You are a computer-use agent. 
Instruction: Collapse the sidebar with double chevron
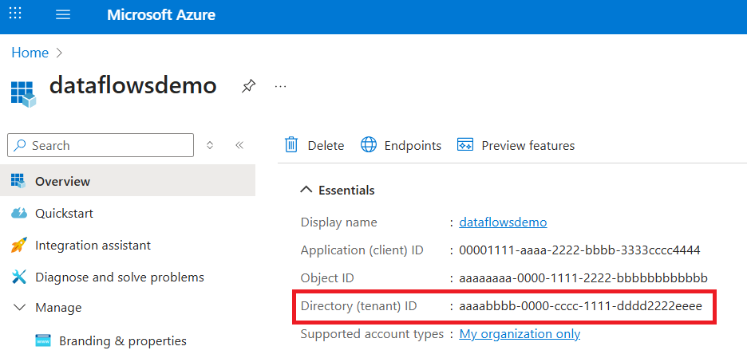pyautogui.click(x=239, y=145)
